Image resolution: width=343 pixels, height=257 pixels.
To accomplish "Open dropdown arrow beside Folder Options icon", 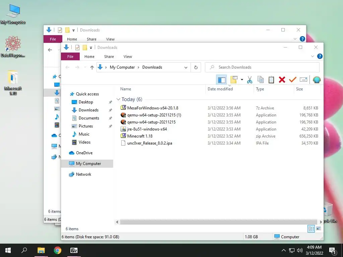I will (242, 80).
